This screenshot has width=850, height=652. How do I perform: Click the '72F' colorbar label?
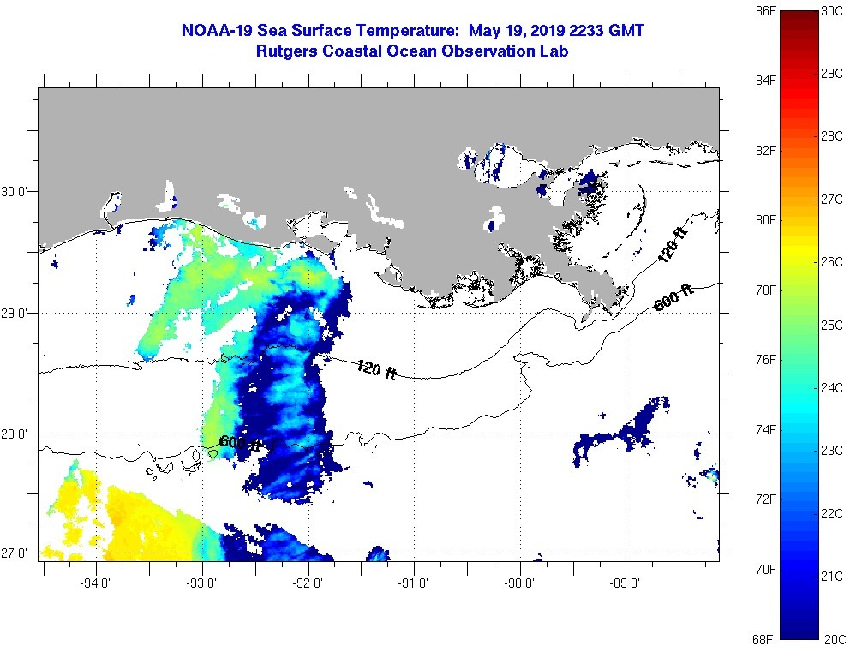pos(766,499)
